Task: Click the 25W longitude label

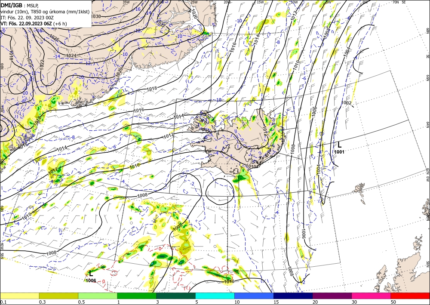Action: coord(194,2)
